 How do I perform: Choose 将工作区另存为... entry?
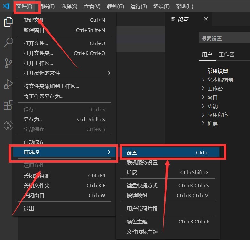coord(64,97)
